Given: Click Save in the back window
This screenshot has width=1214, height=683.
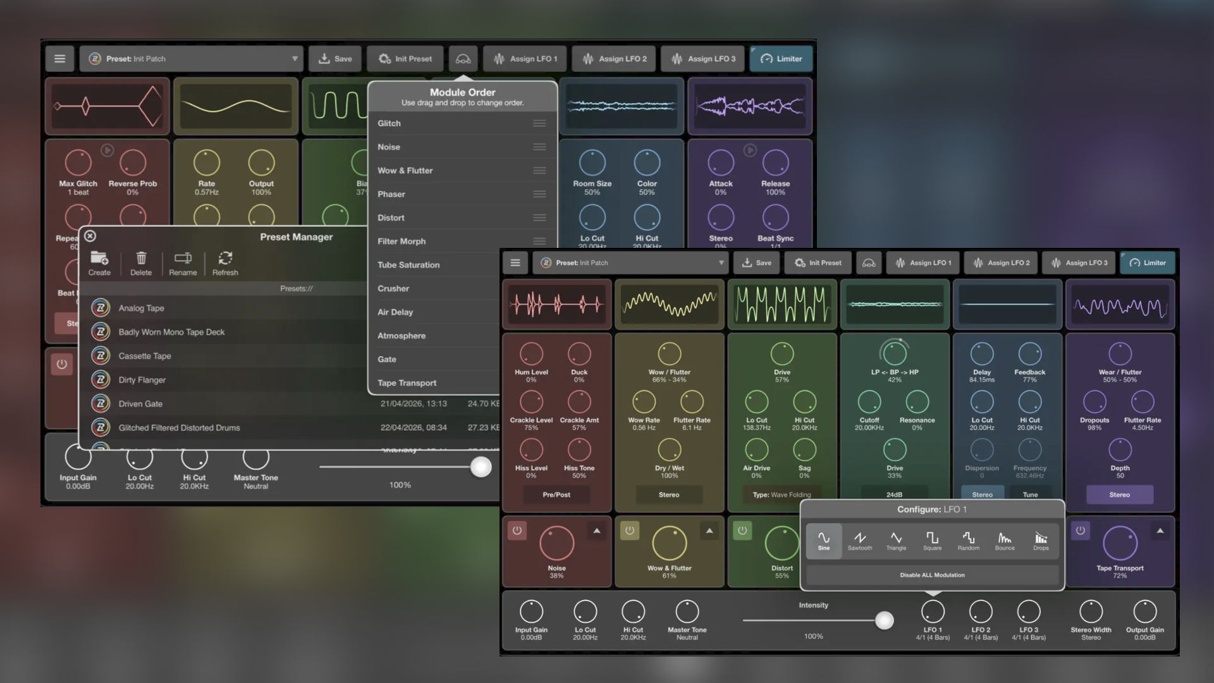Looking at the screenshot, I should click(335, 59).
